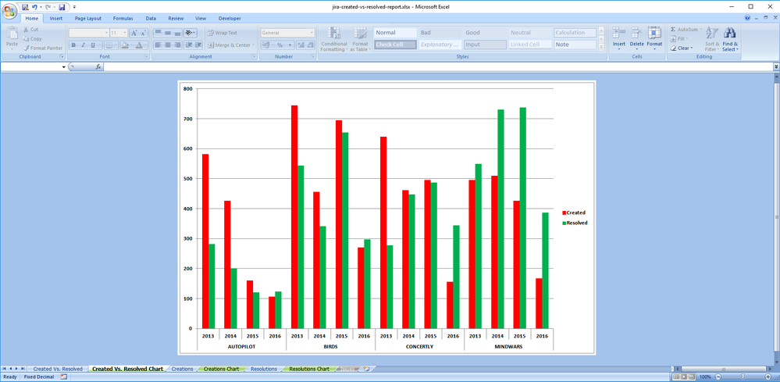The image size is (780, 382).
Task: Click the 100% zoom level button
Action: tap(705, 377)
